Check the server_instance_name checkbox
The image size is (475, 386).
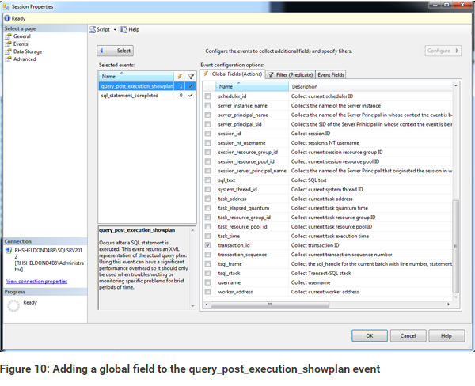[207, 106]
